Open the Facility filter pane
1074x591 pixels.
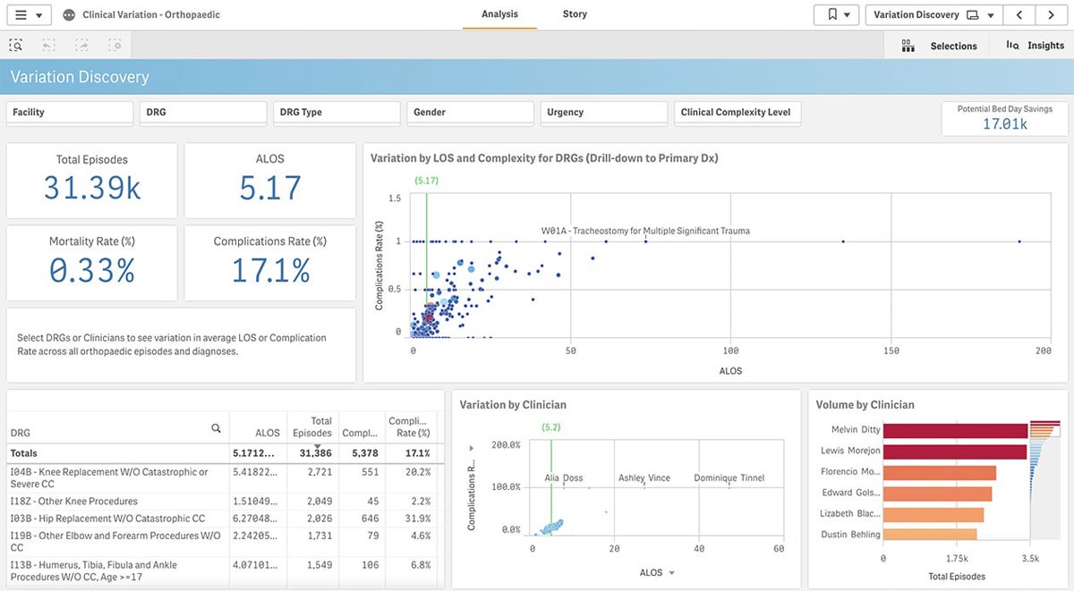pyautogui.click(x=70, y=113)
